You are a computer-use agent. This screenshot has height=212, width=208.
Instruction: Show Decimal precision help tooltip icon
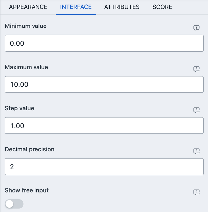196,151
